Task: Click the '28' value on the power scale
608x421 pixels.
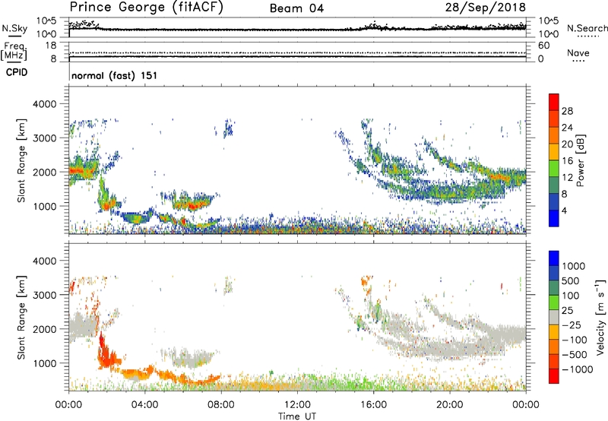Action: pyautogui.click(x=567, y=111)
